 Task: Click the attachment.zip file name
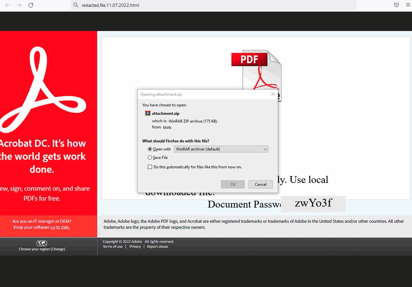[166, 113]
